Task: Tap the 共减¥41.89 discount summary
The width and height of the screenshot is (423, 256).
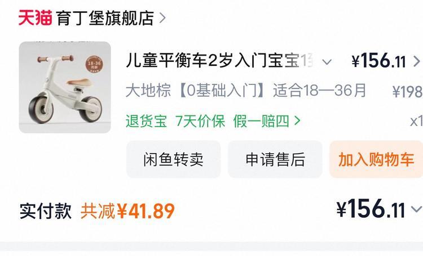Action: tap(127, 211)
